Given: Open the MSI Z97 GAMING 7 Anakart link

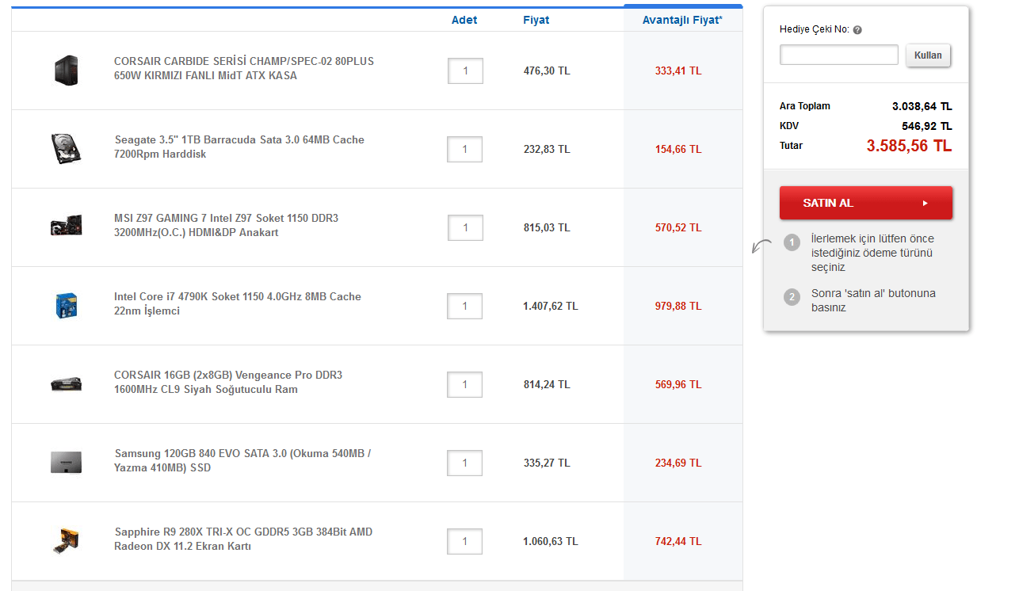Looking at the screenshot, I should [x=227, y=225].
